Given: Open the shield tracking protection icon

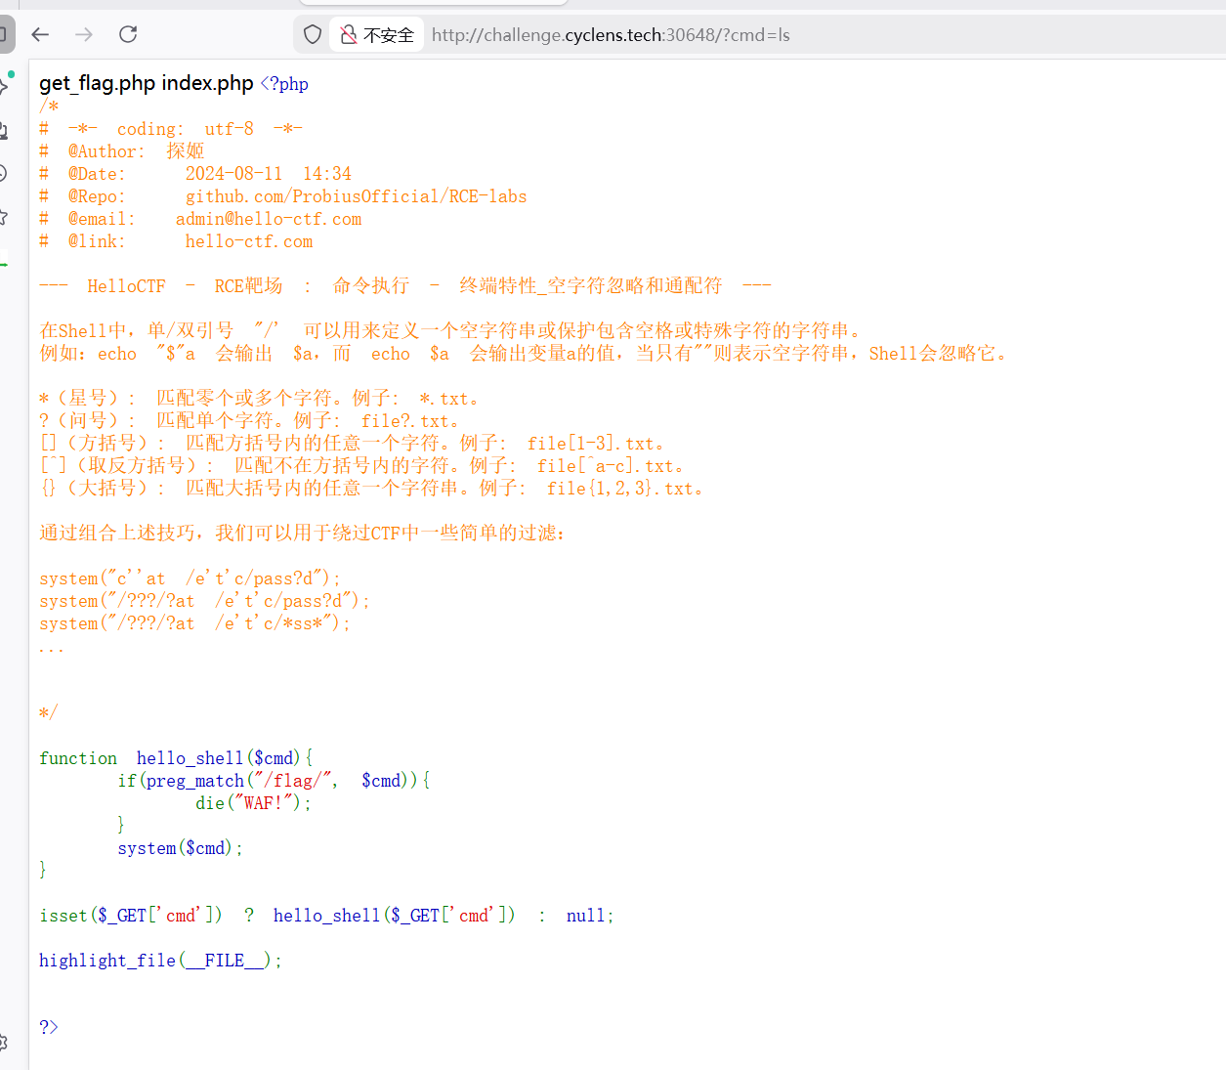Looking at the screenshot, I should point(313,35).
